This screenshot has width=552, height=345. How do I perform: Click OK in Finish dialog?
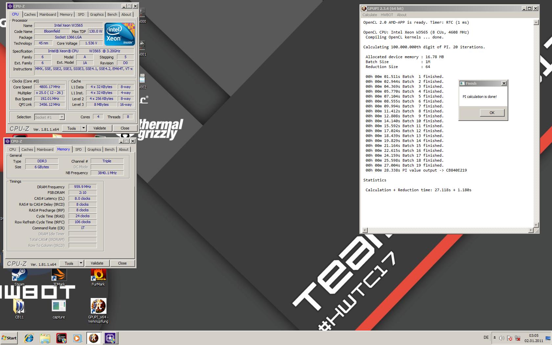click(492, 113)
